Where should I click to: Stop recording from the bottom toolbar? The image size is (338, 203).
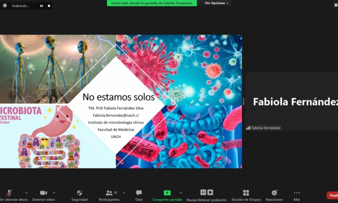tap(210, 192)
